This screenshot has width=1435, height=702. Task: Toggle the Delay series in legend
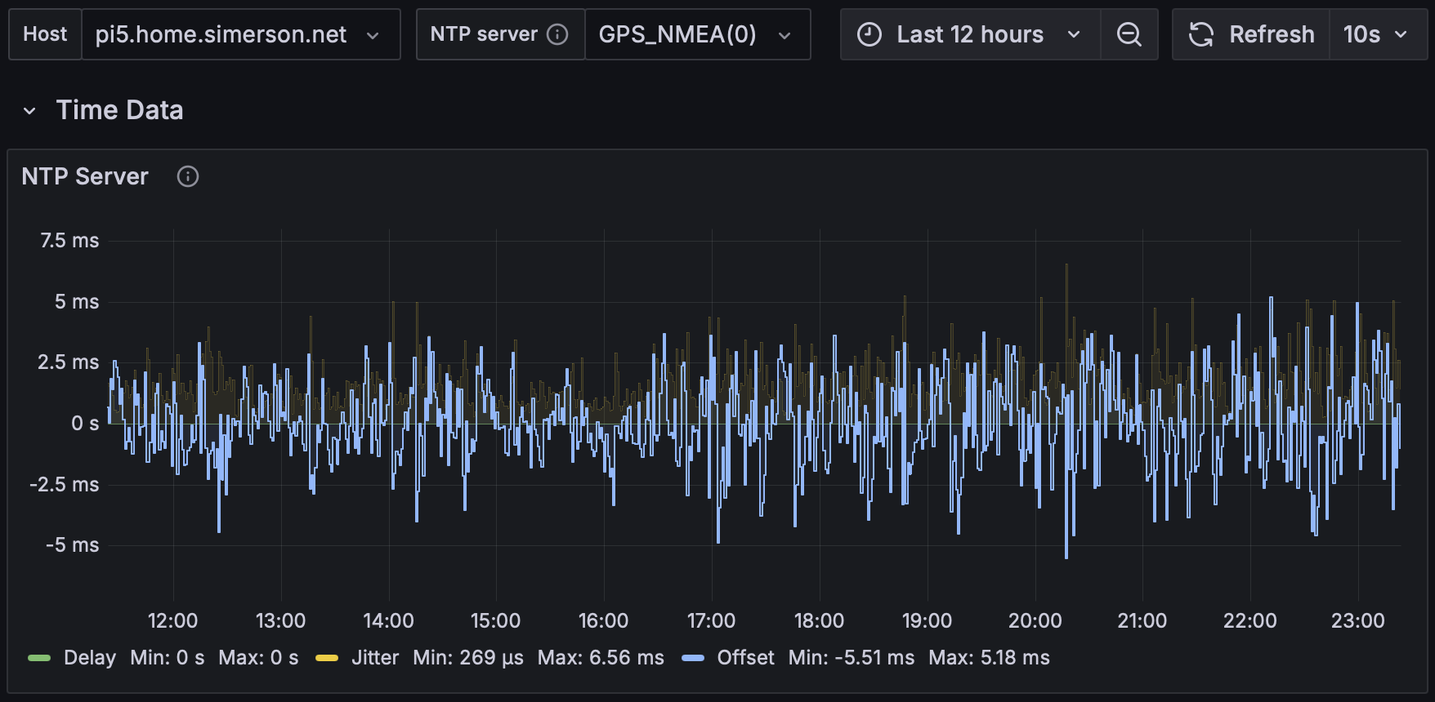pyautogui.click(x=90, y=658)
